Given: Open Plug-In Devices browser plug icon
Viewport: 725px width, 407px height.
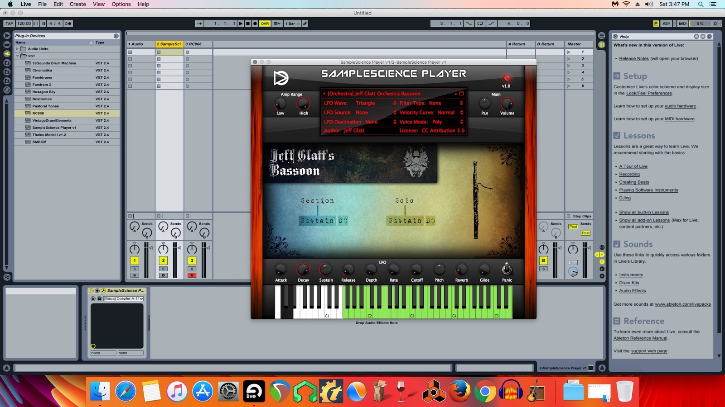Looking at the screenshot, I should pyautogui.click(x=7, y=53).
